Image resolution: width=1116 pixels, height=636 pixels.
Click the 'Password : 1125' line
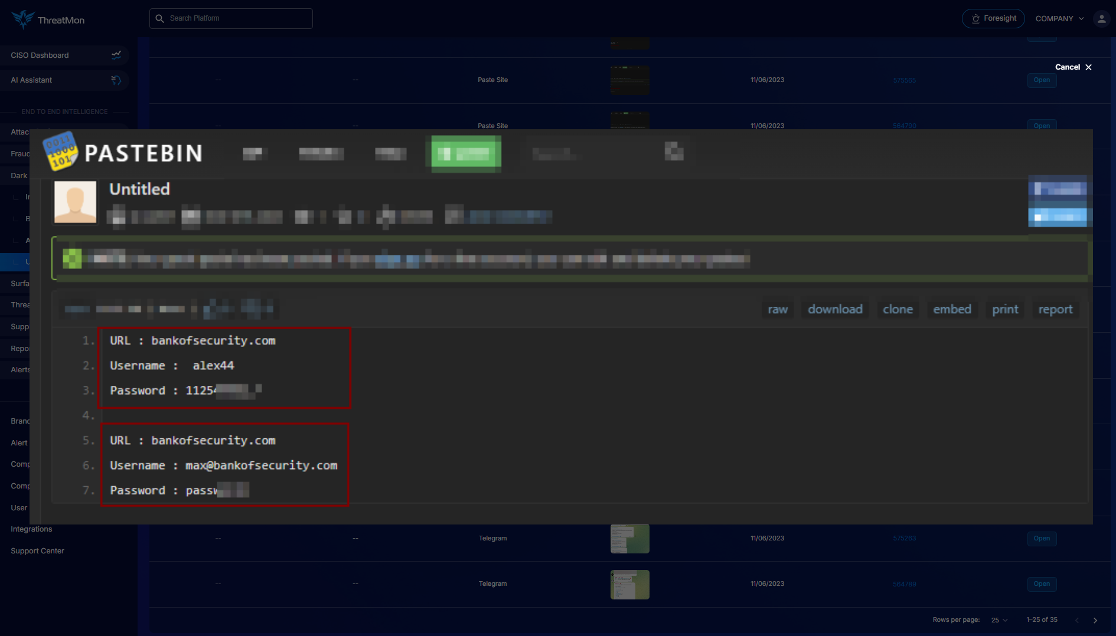(185, 391)
